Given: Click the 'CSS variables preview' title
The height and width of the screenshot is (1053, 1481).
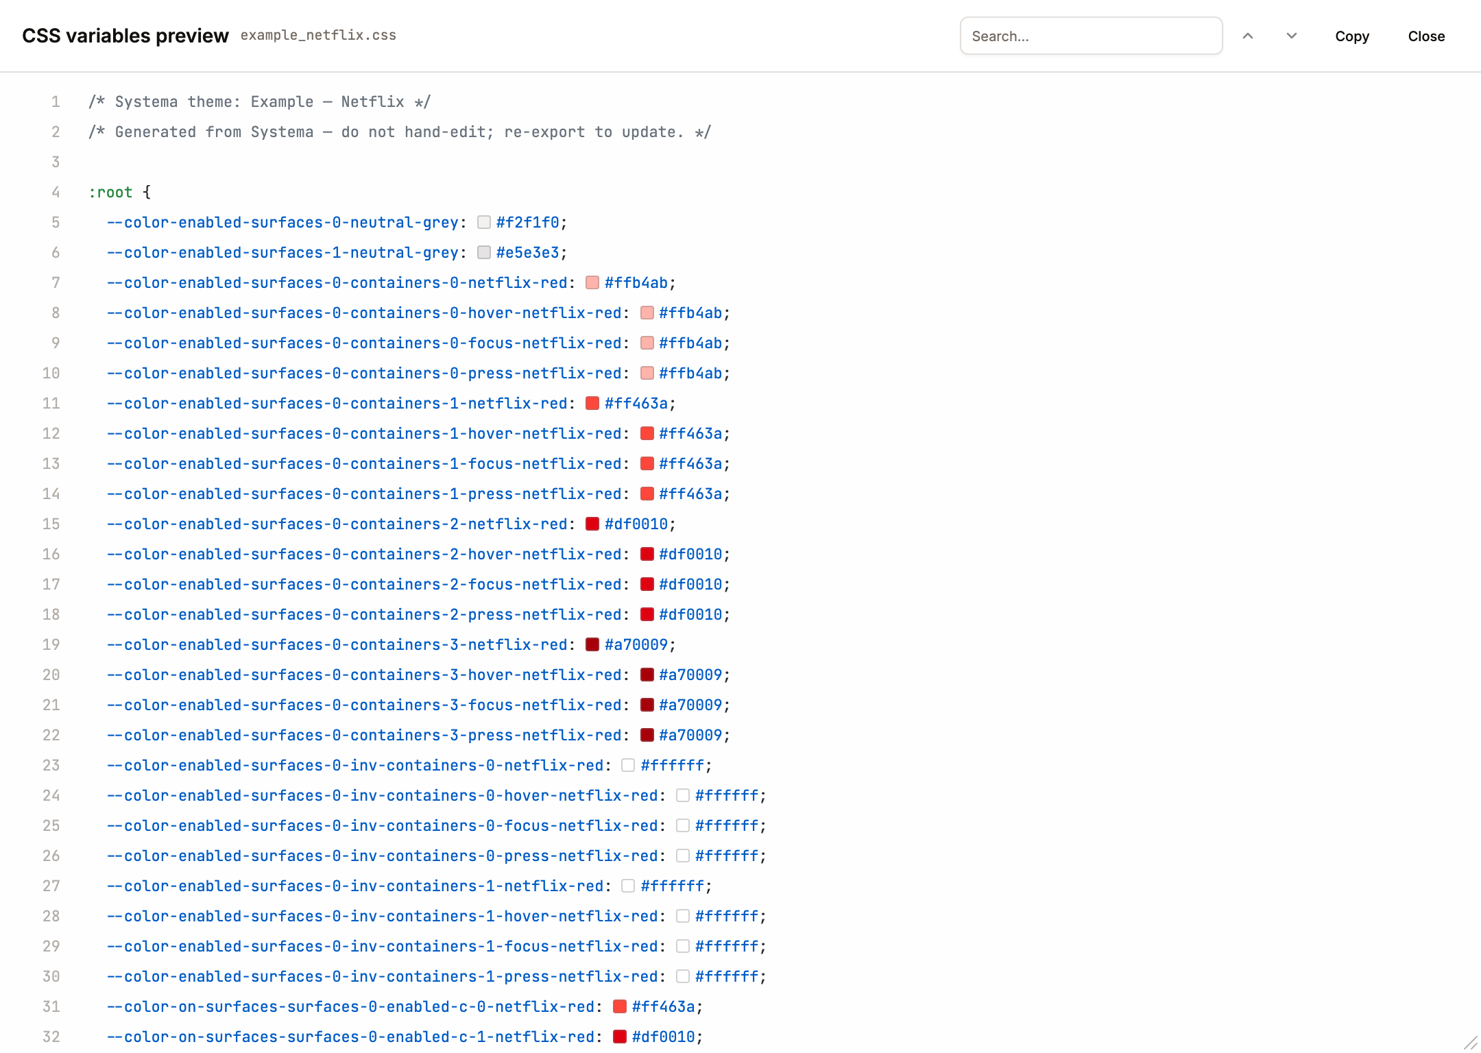Looking at the screenshot, I should click(x=125, y=36).
